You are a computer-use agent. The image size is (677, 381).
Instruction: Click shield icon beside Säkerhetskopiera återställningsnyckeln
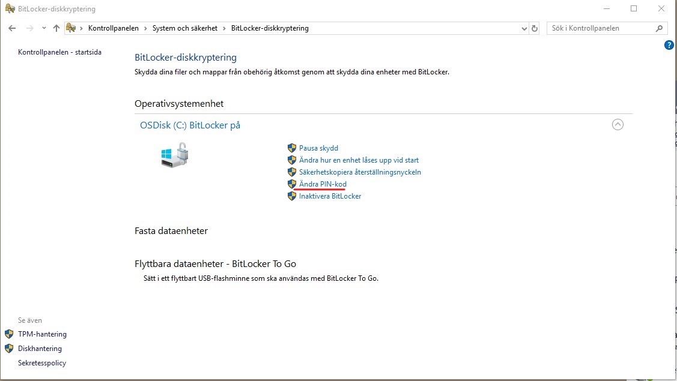[x=292, y=172]
